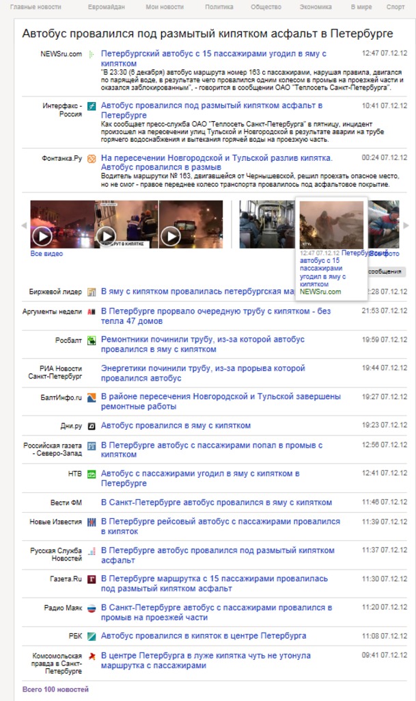This screenshot has width=416, height=701.
Task: Open РБК headline Автобус провалился в кипяток
Action: click(204, 636)
